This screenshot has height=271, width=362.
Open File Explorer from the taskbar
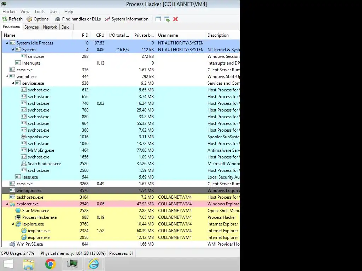click(29, 264)
